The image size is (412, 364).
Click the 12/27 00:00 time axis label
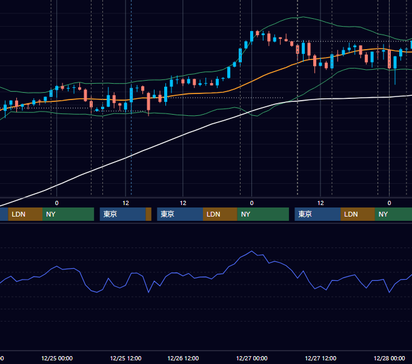coord(251,358)
